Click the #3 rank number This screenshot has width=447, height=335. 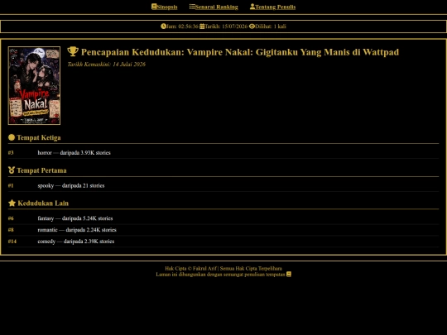tap(11, 153)
